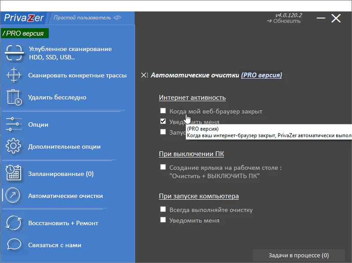Follow the (PRO версия) link in the heading

(x=261, y=75)
